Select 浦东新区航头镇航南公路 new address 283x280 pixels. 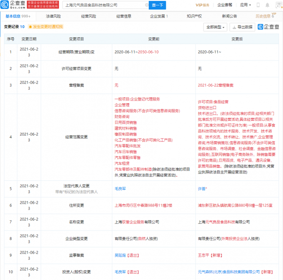coord(235,206)
